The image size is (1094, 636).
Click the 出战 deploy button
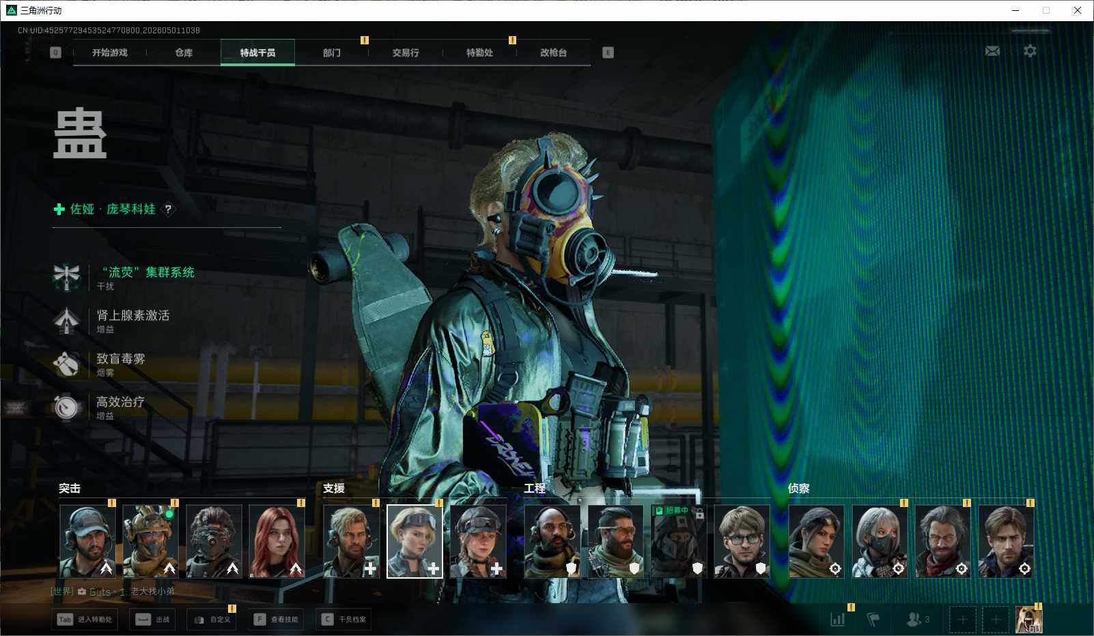click(x=152, y=620)
